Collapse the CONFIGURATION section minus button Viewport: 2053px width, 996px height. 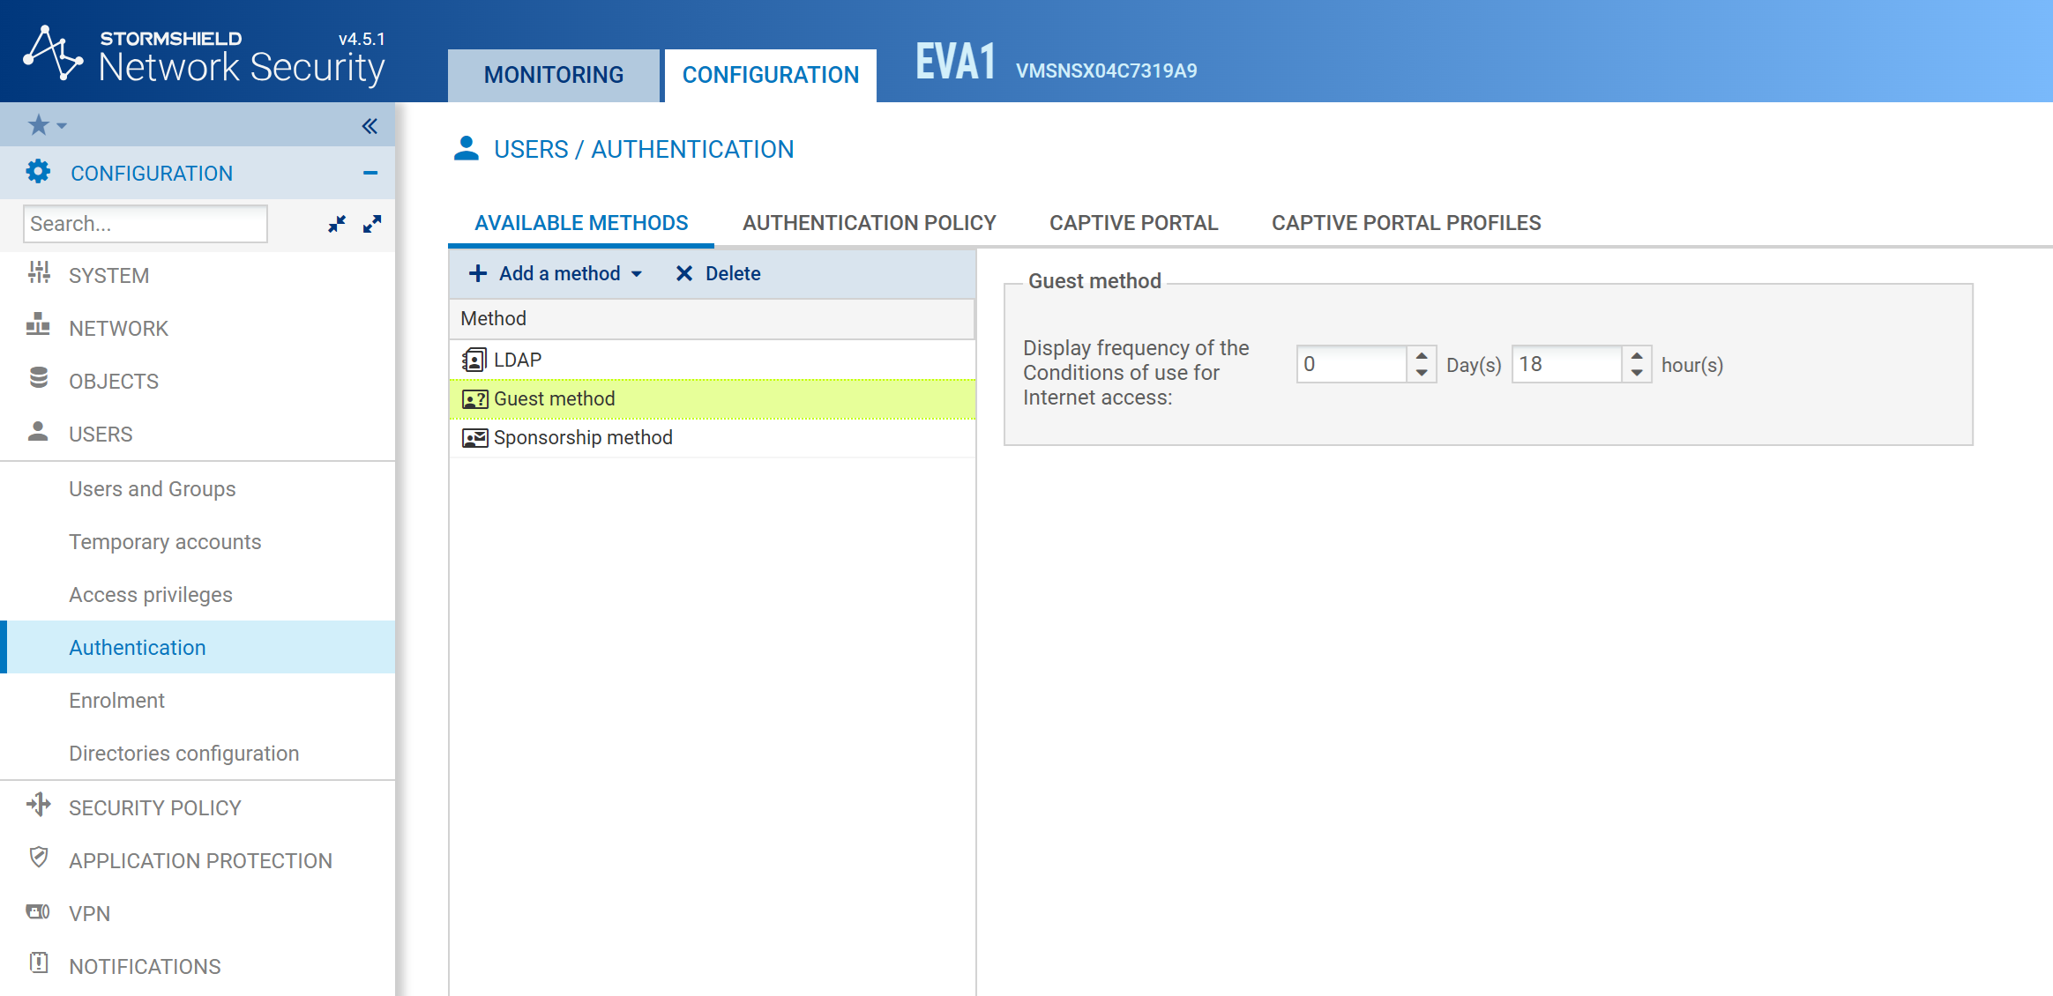point(370,173)
